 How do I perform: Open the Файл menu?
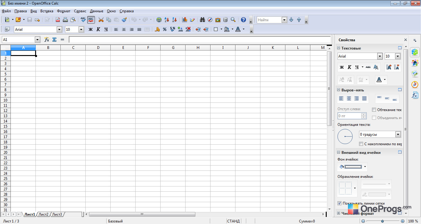point(6,11)
